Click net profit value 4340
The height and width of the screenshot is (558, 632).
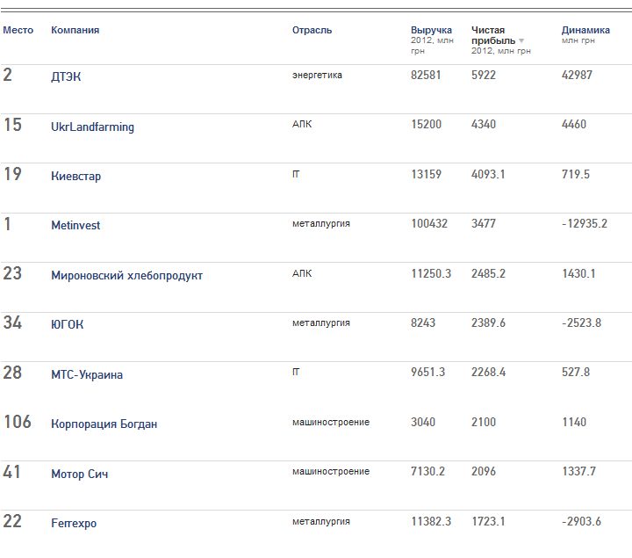(x=484, y=124)
